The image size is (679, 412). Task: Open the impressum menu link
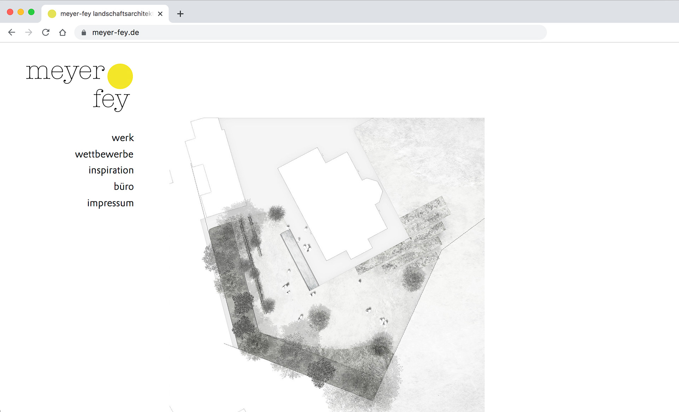(110, 203)
